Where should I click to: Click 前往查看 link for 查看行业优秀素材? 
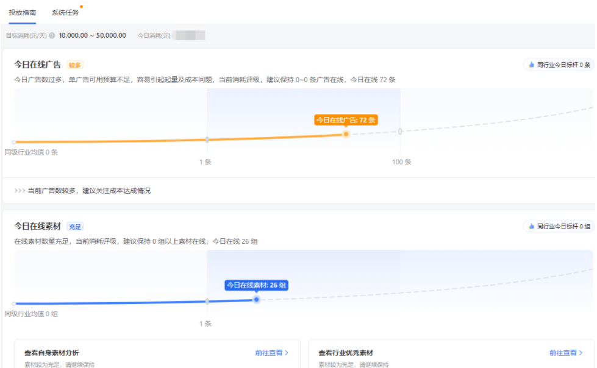coord(566,353)
